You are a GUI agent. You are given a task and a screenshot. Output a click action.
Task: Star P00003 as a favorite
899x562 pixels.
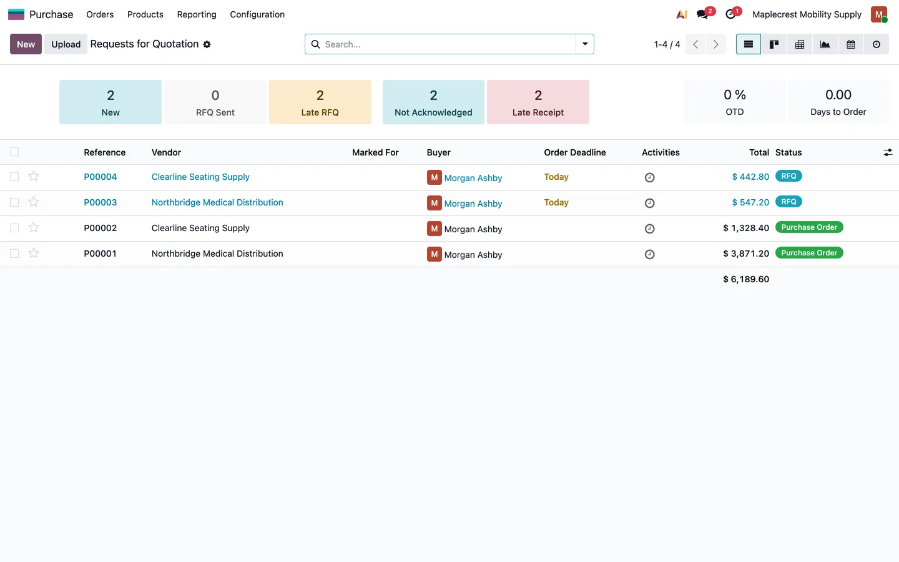click(x=34, y=202)
